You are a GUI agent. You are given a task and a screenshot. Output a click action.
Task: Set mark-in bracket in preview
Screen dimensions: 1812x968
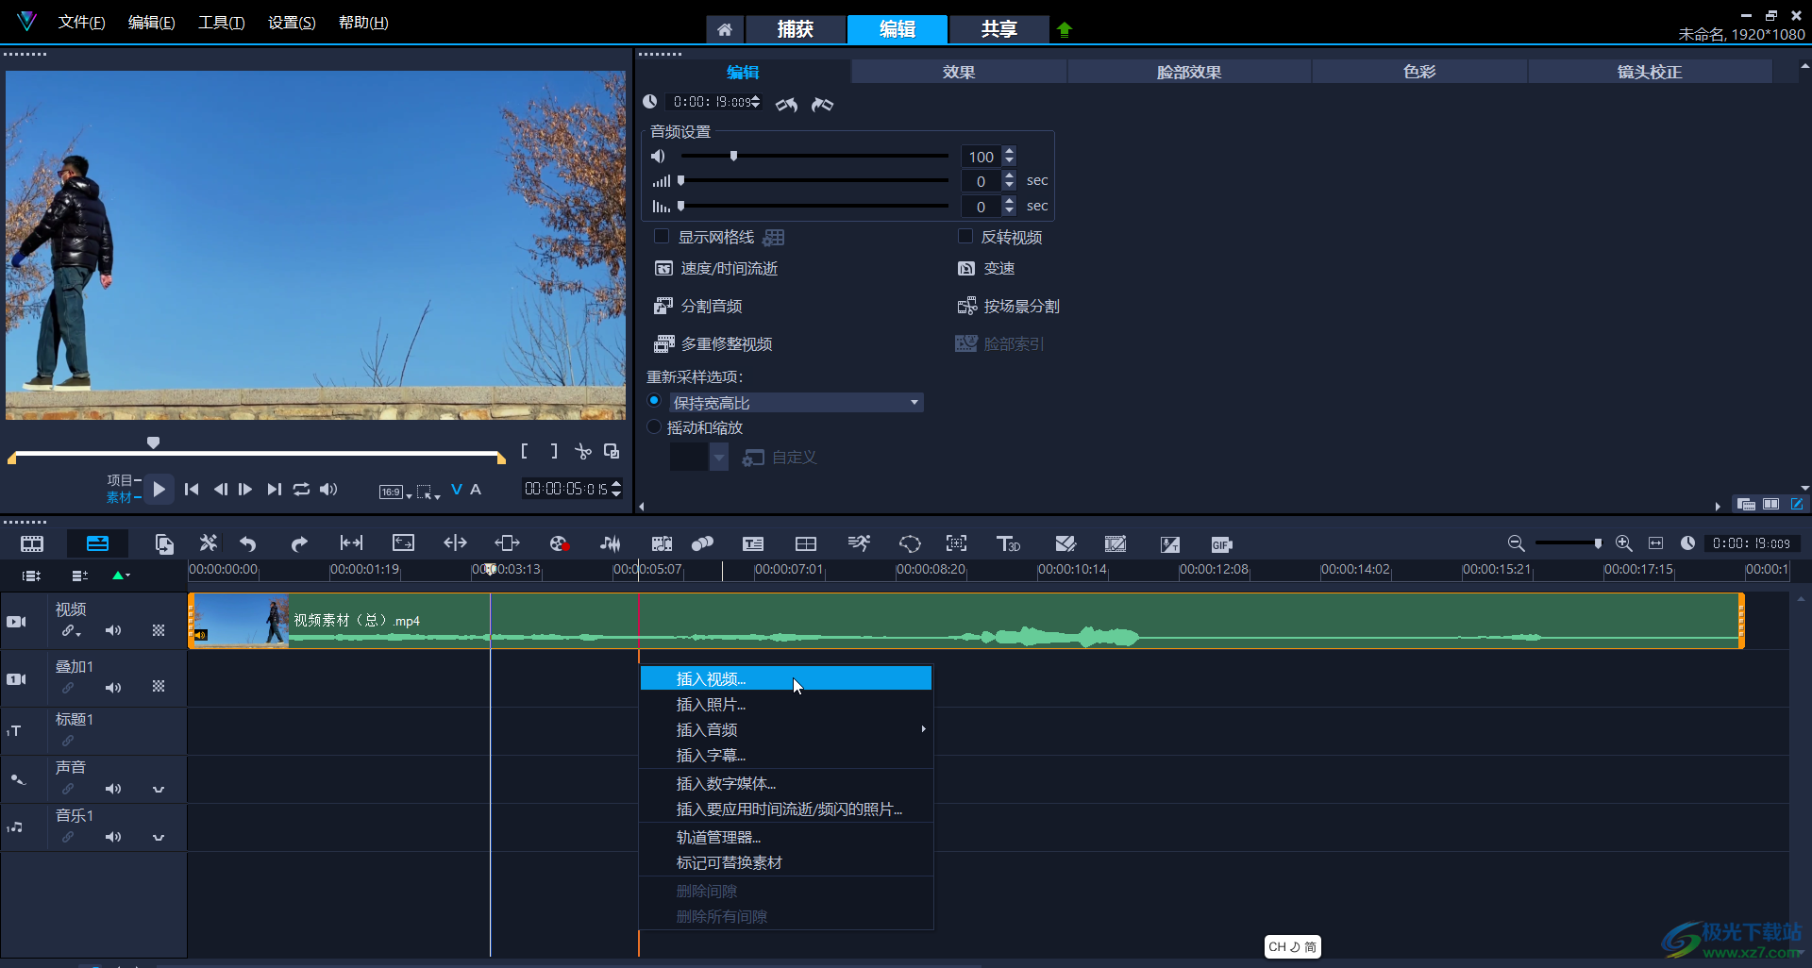pyautogui.click(x=525, y=451)
